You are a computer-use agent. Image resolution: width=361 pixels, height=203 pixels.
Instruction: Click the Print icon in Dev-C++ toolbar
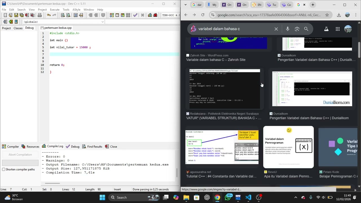39,15
